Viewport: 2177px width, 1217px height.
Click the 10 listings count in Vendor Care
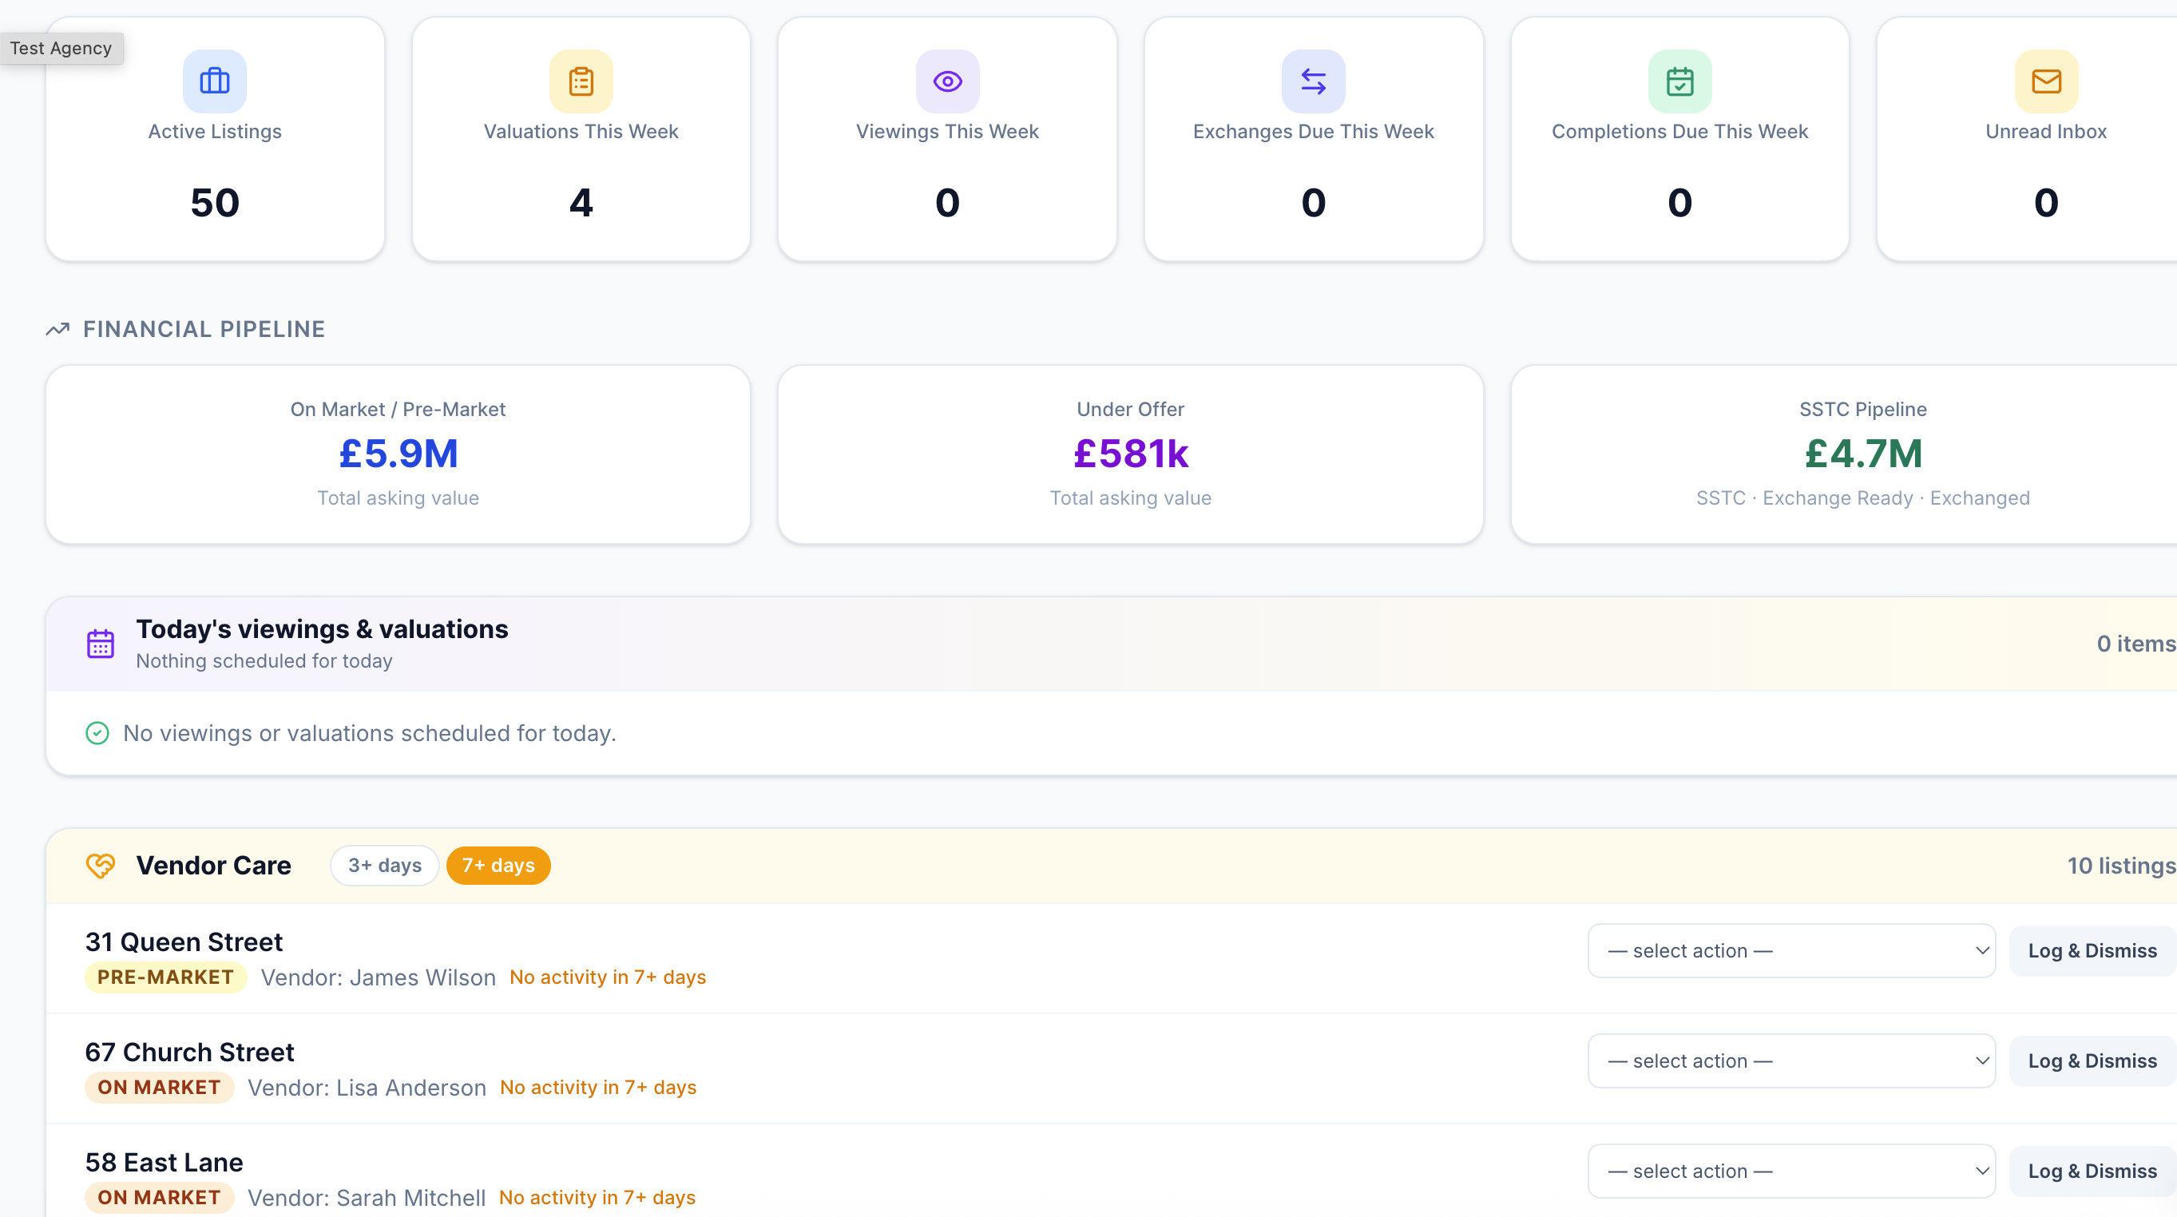tap(2120, 866)
